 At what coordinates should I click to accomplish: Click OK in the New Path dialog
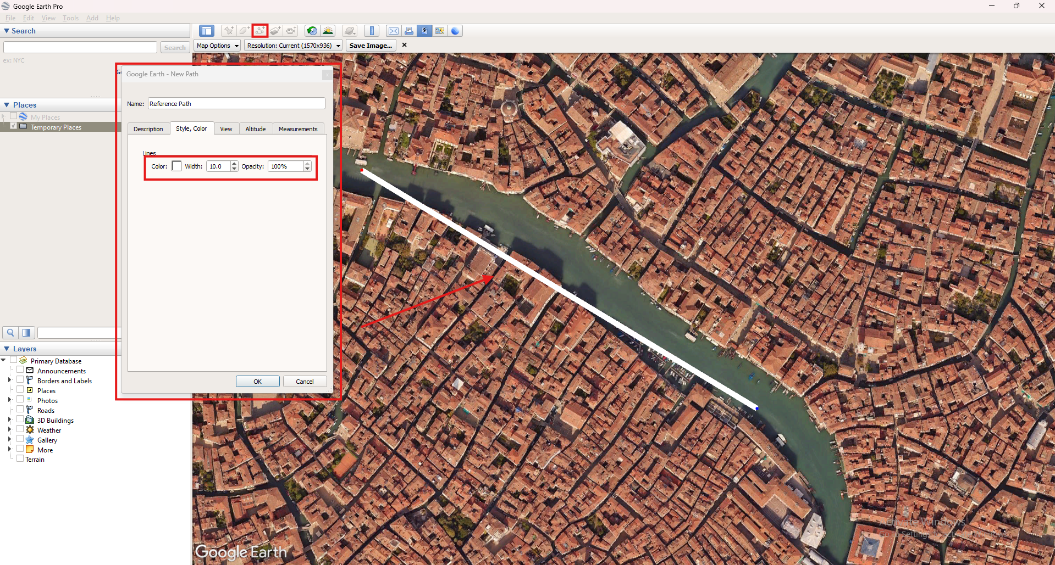[x=258, y=382]
